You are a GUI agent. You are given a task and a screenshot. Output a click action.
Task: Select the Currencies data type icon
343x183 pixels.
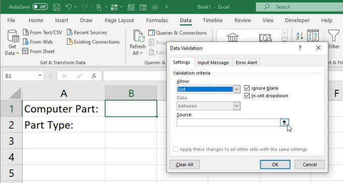(x=265, y=38)
